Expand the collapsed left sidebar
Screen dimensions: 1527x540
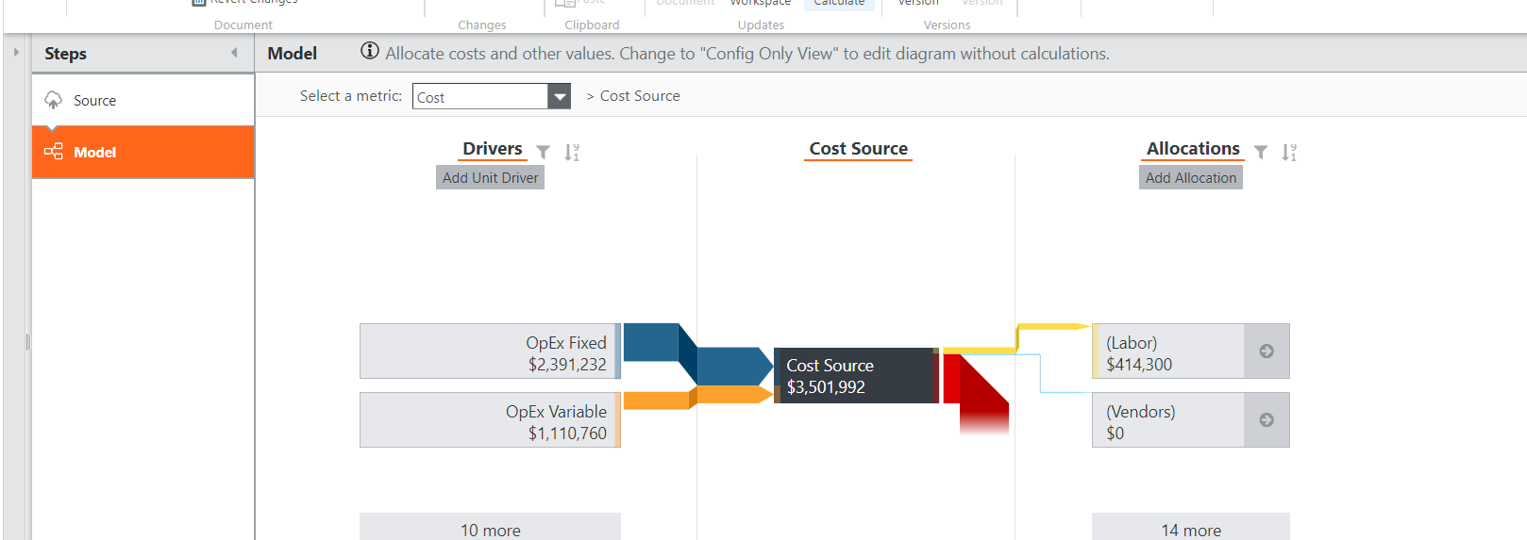coord(16,53)
